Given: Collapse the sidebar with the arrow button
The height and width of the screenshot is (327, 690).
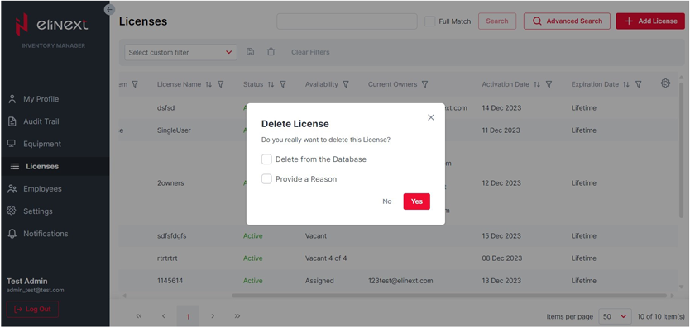Looking at the screenshot, I should (x=109, y=9).
